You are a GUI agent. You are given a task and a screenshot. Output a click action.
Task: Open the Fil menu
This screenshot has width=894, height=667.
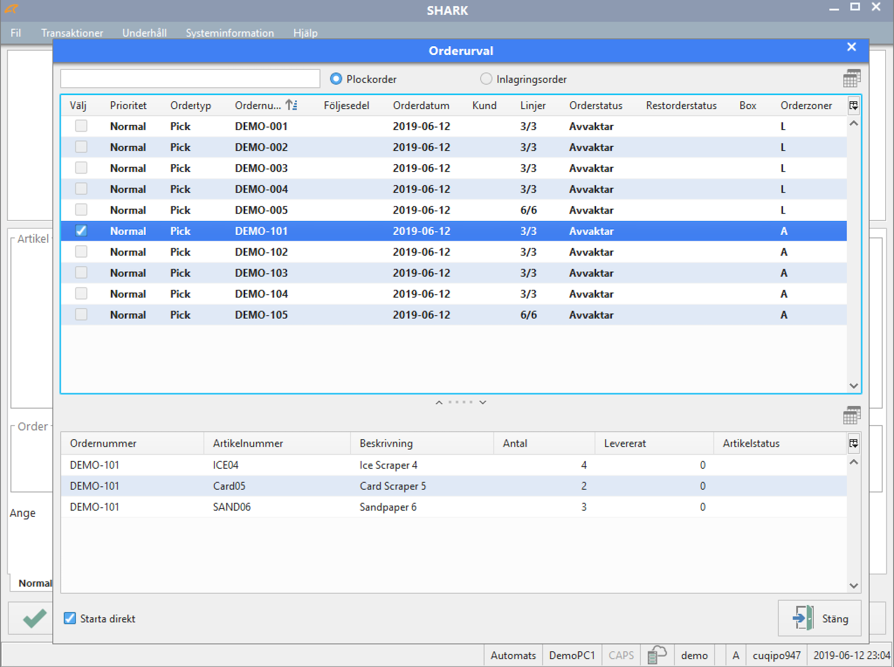click(x=16, y=33)
